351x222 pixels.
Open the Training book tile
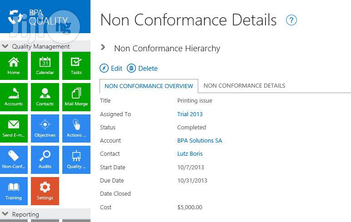(x=14, y=191)
